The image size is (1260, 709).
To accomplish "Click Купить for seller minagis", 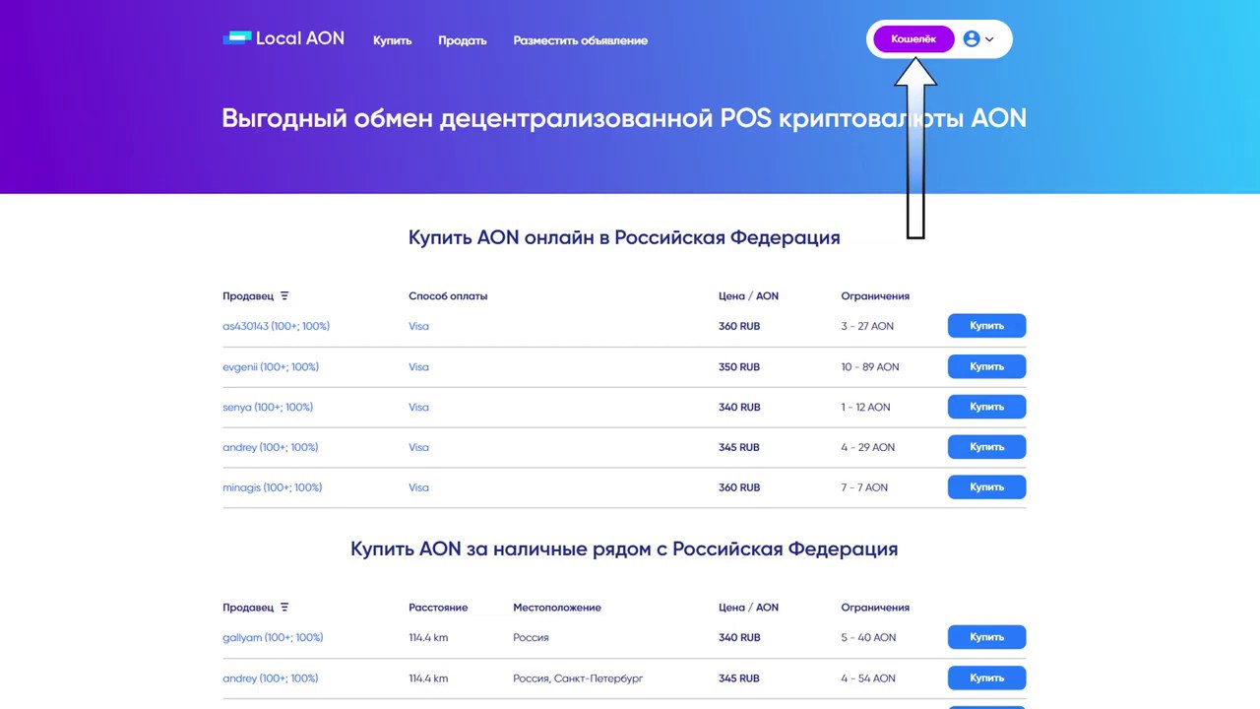I will pos(986,487).
